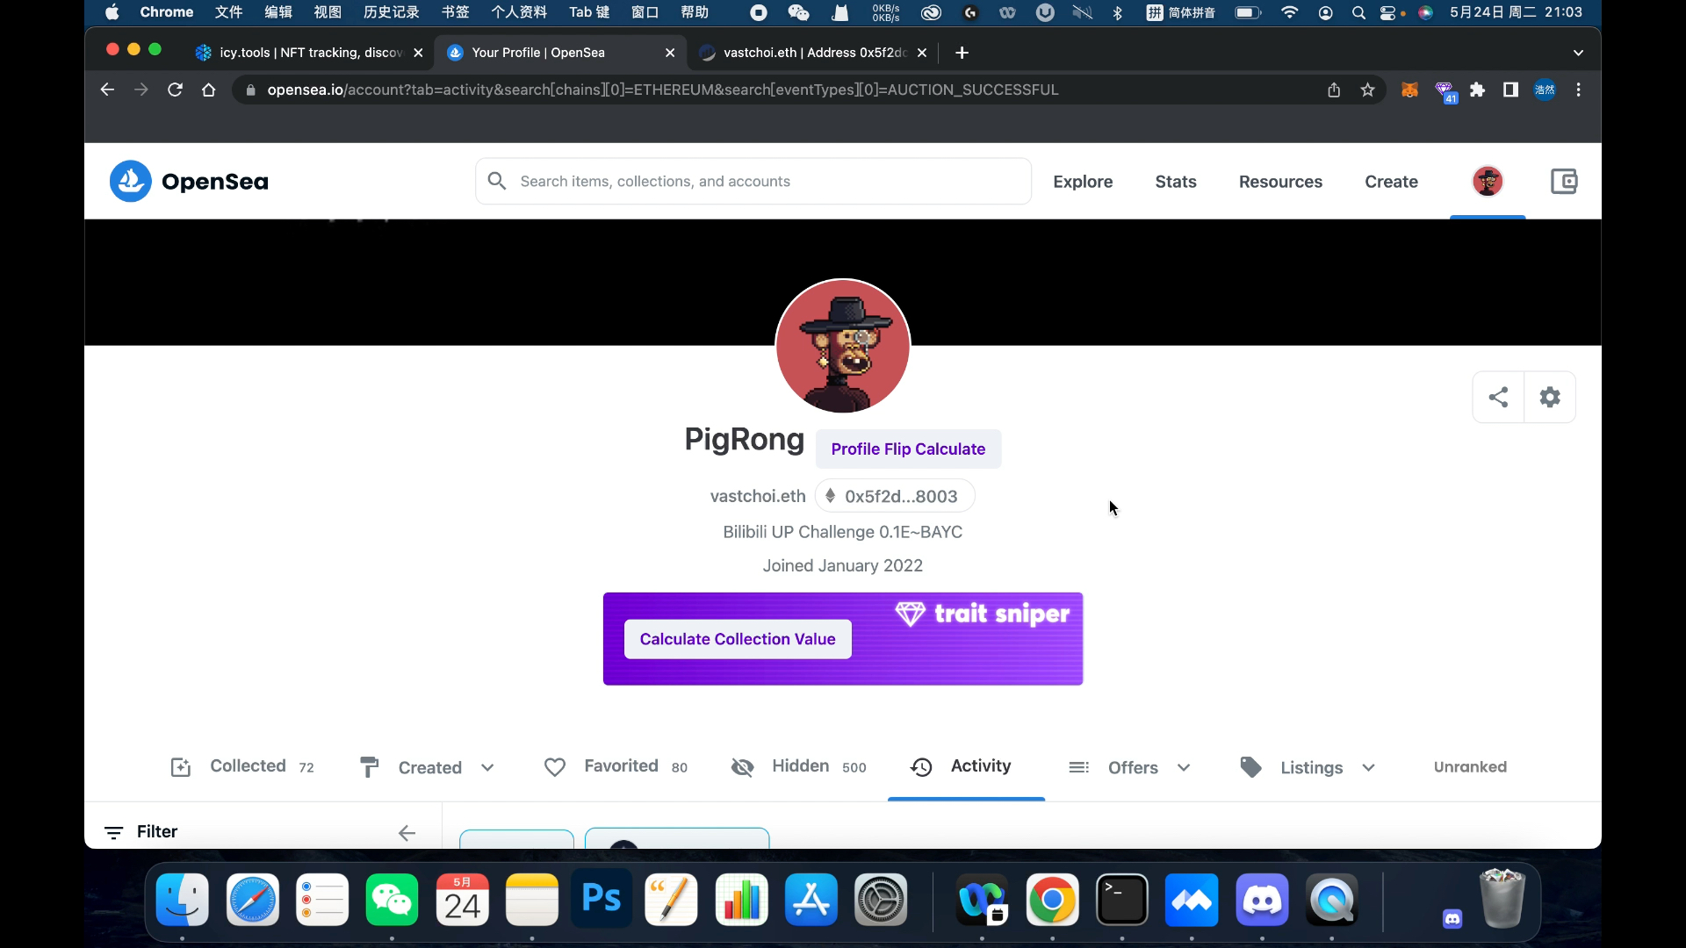This screenshot has width=1686, height=948.
Task: Toggle the Favorited 80 tab view
Action: pos(614,766)
